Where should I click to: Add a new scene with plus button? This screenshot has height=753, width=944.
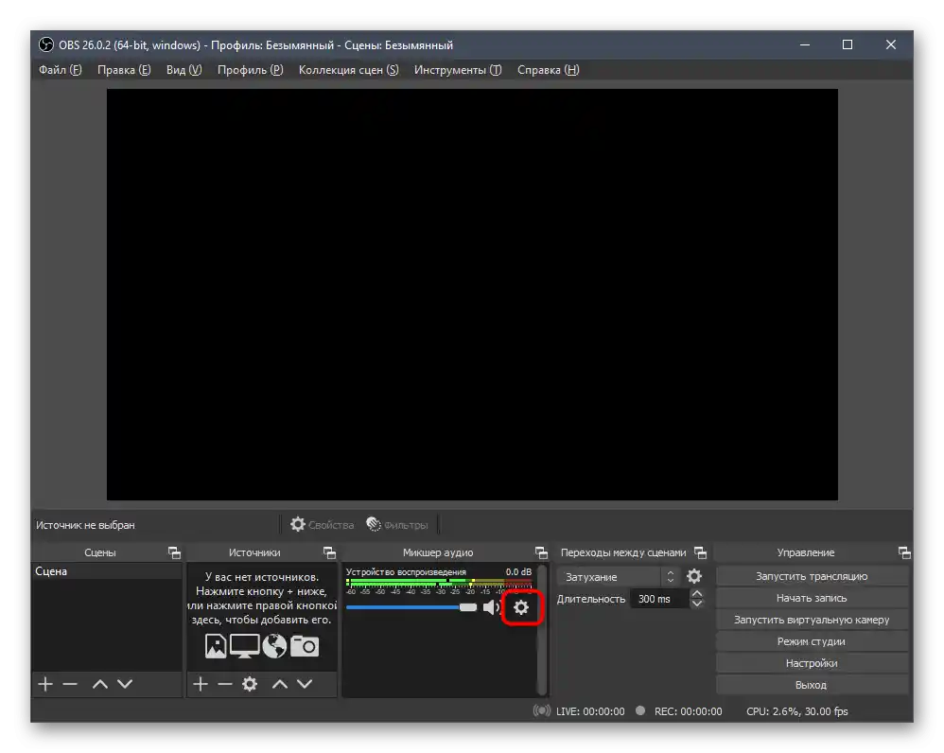(x=44, y=684)
